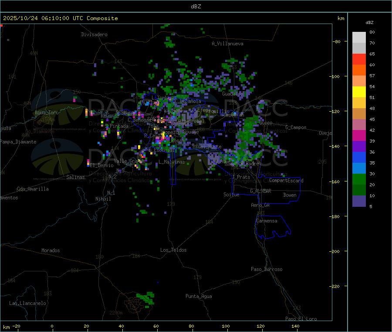Click the green 30 dBZ legend swatch
The image size is (392, 332).
(359, 179)
